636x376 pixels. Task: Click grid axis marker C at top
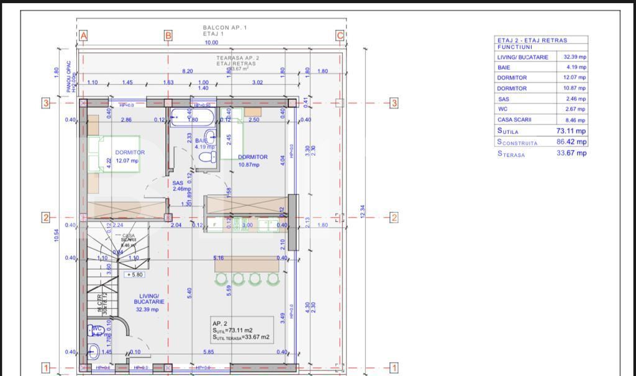pyautogui.click(x=340, y=36)
